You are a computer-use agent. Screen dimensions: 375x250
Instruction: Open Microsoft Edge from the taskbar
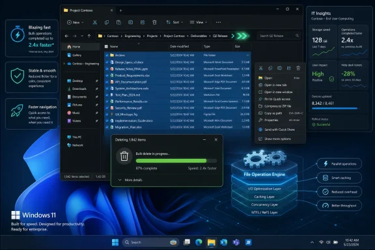click(x=199, y=242)
